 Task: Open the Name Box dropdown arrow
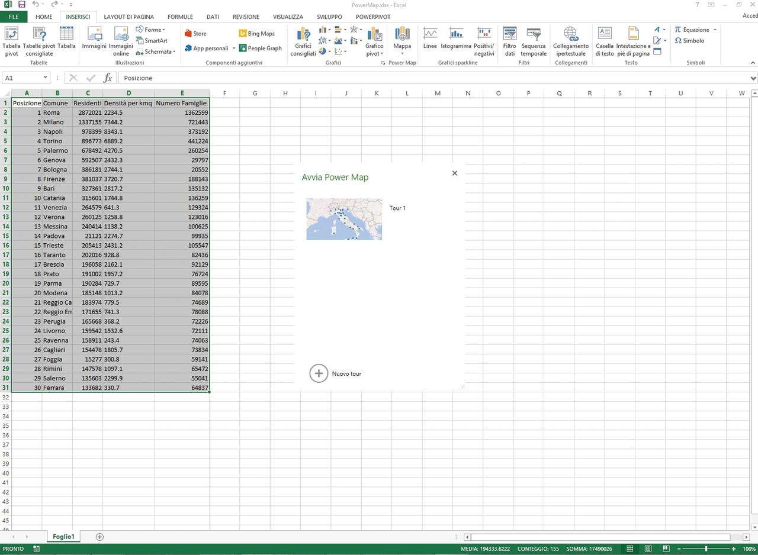(46, 78)
